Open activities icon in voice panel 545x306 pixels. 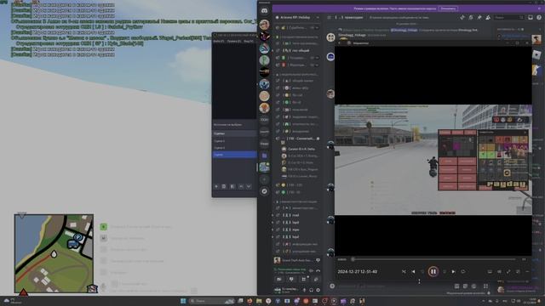304,280
